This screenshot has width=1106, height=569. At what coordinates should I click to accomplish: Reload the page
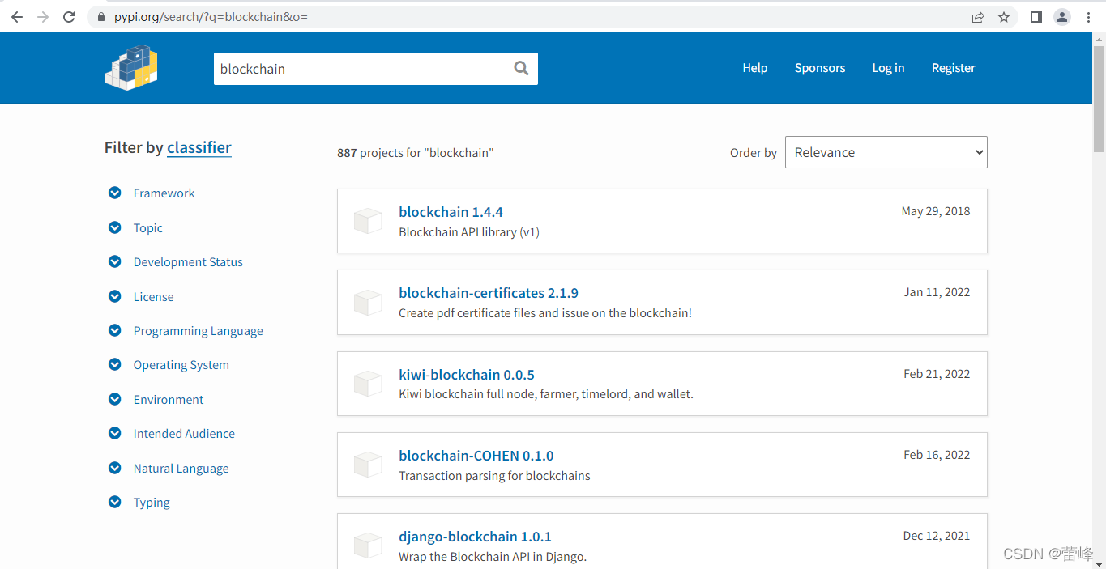69,17
